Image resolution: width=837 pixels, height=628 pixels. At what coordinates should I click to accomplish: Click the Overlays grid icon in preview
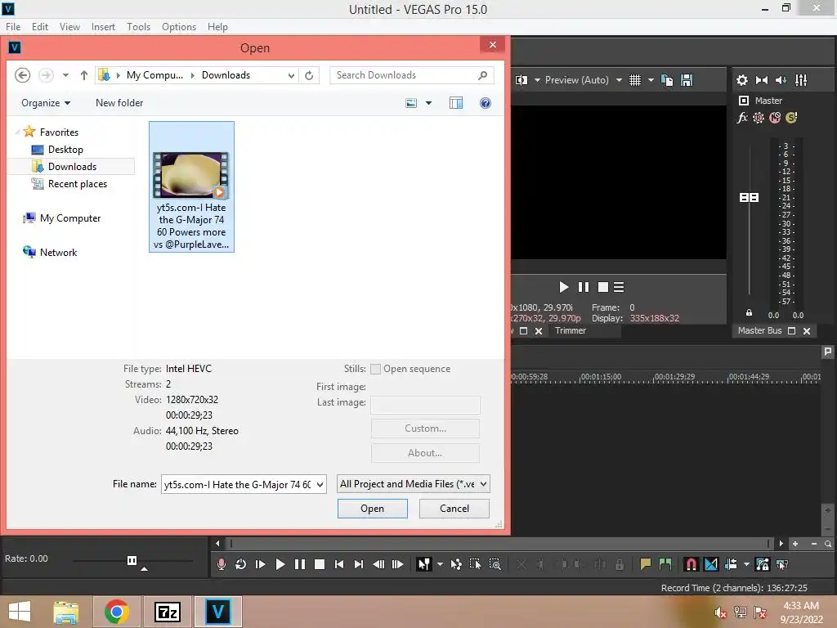(x=634, y=80)
